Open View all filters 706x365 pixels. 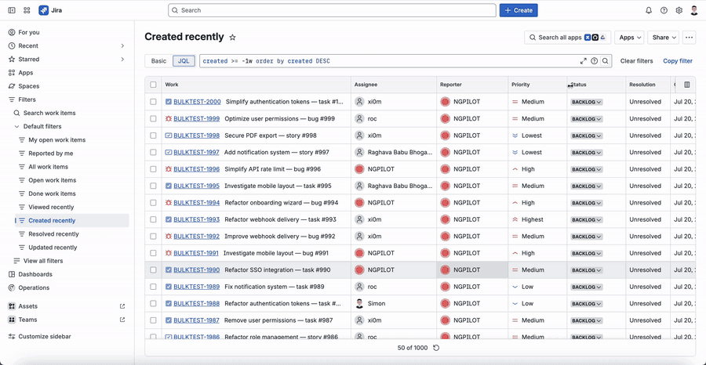pos(43,261)
